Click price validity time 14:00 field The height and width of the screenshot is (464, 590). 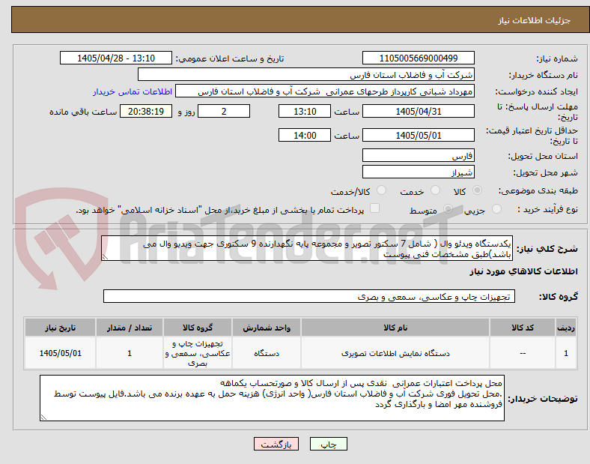point(305,135)
